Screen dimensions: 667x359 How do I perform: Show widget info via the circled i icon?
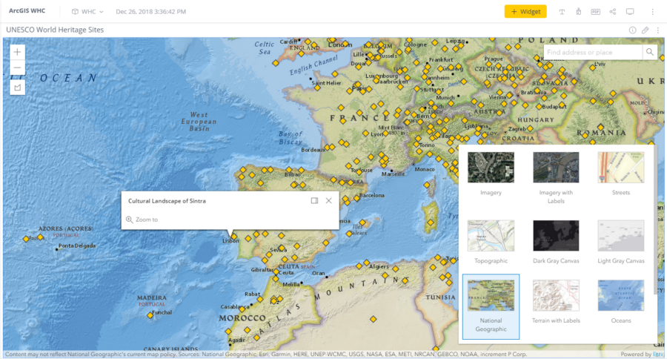[x=633, y=30]
